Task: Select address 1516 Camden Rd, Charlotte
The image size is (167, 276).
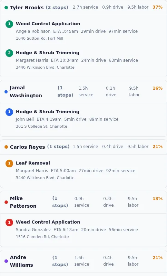Action: click(42, 237)
